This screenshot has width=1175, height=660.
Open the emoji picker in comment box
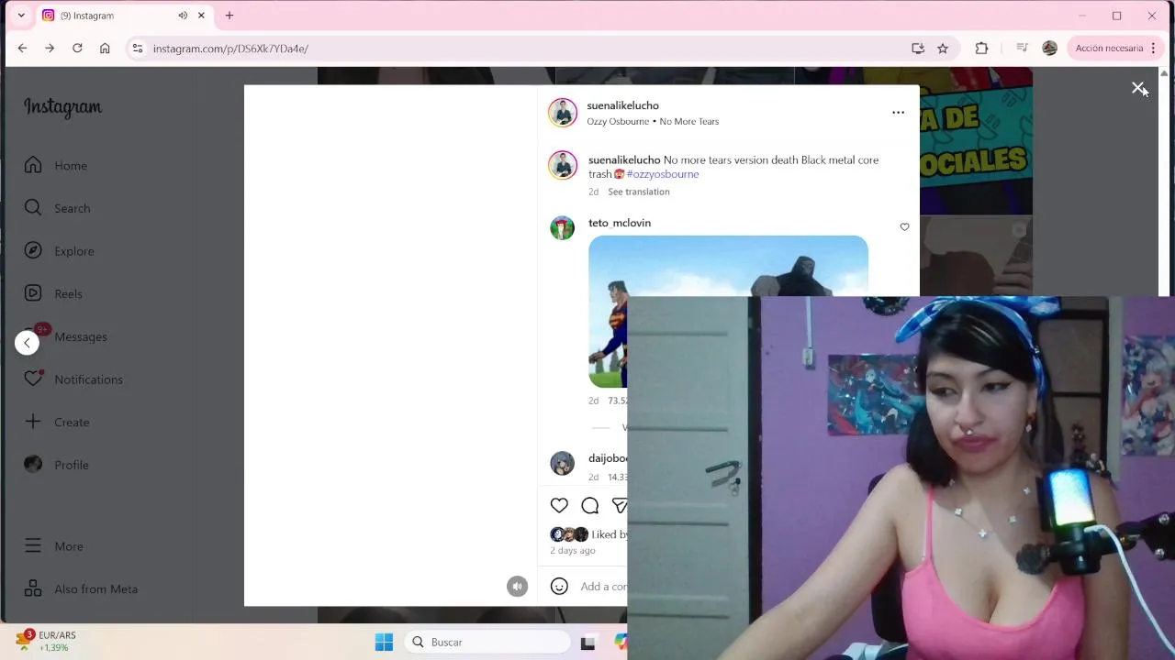tap(559, 587)
